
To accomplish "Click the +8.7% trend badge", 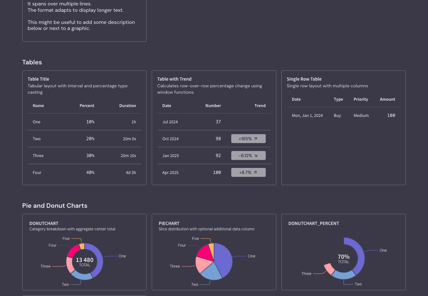I will pyautogui.click(x=248, y=172).
